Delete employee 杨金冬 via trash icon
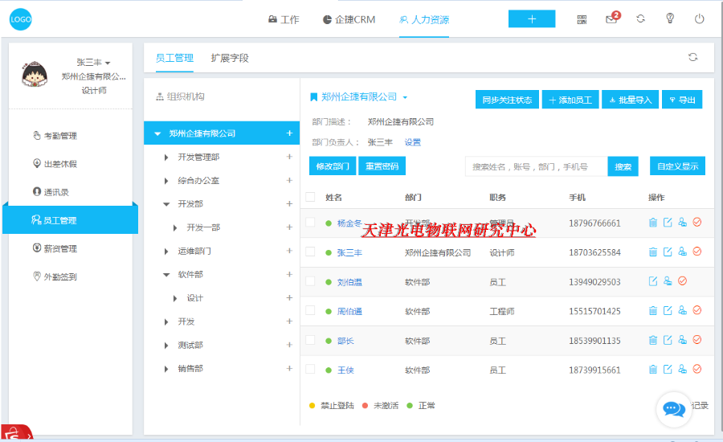 click(x=653, y=223)
